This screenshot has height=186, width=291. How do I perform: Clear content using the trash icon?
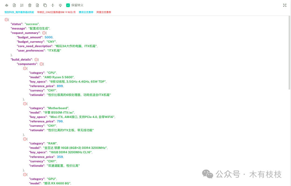[x=30, y=5]
